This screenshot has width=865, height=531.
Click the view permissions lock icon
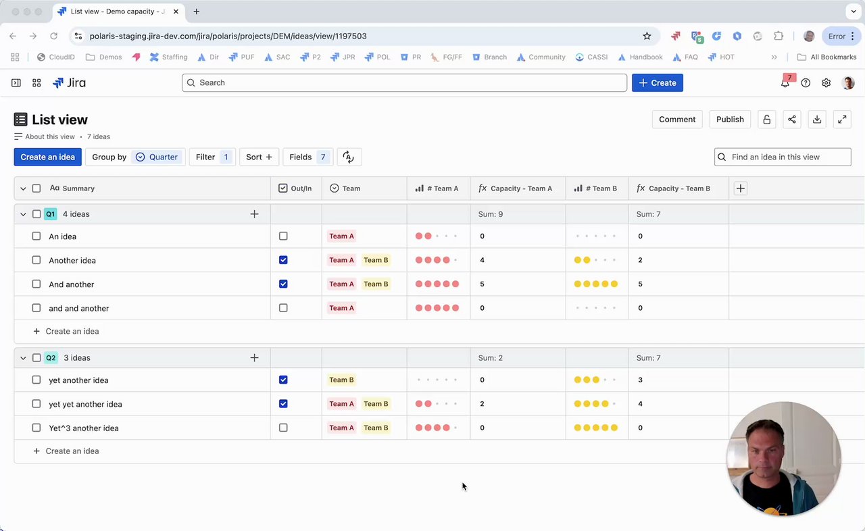coord(767,120)
